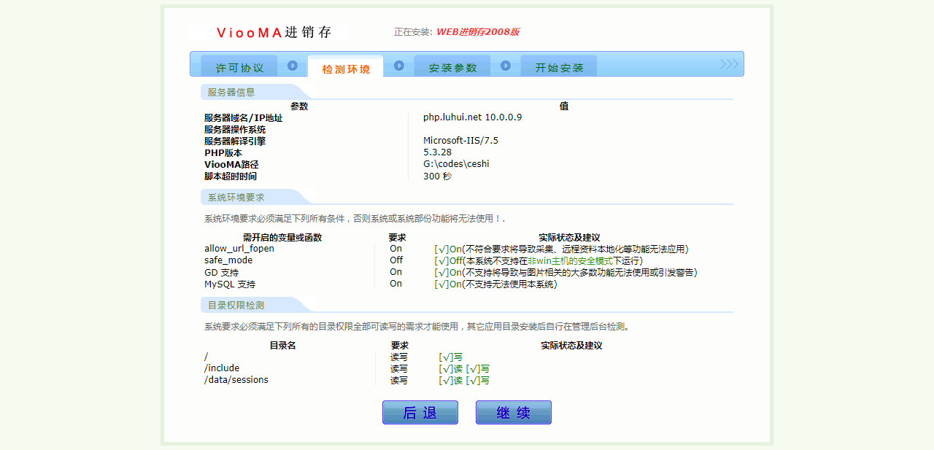Click the GD 支持 row name
The width and height of the screenshot is (934, 450).
click(x=221, y=273)
